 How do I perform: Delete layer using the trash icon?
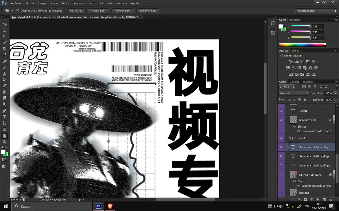pyautogui.click(x=331, y=200)
